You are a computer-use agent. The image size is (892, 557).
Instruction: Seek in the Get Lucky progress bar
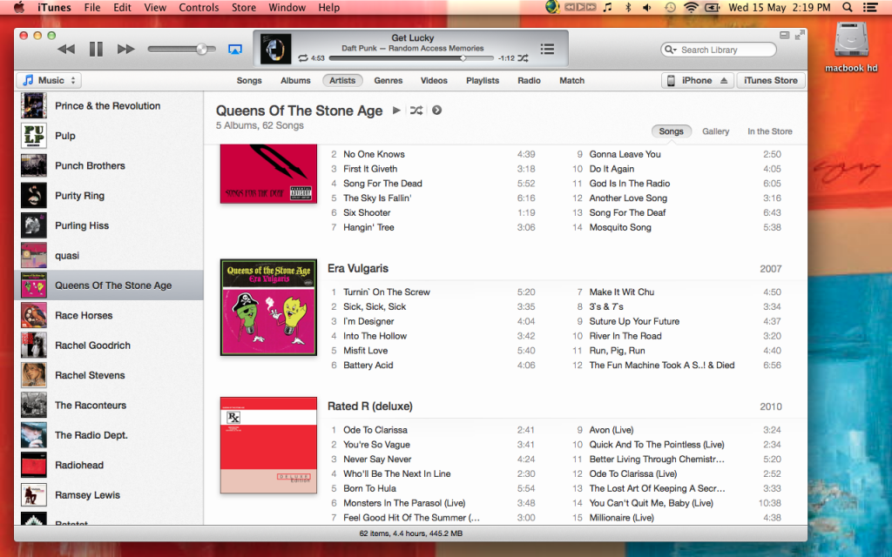[411, 58]
